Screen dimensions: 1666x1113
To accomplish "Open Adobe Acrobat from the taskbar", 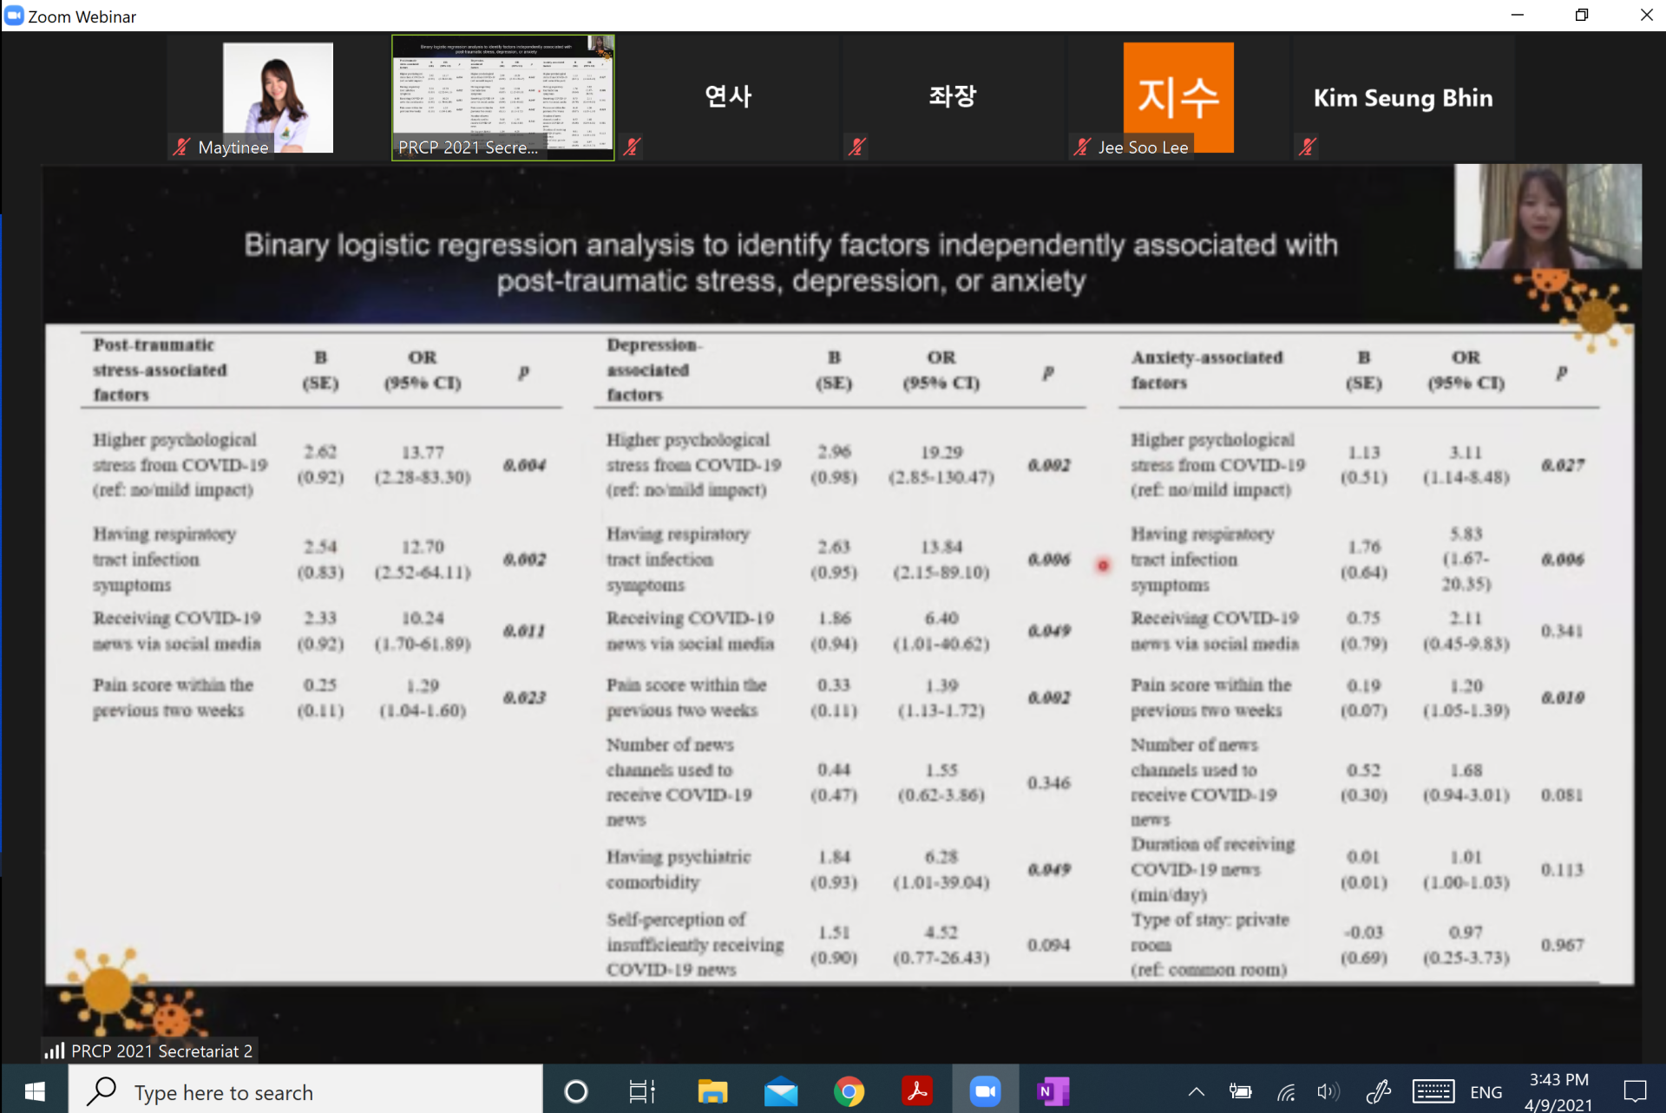I will (917, 1091).
